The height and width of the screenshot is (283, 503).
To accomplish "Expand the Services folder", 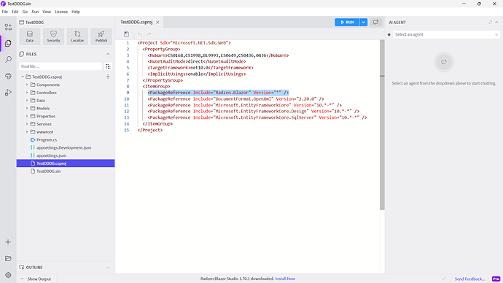I will [x=27, y=124].
